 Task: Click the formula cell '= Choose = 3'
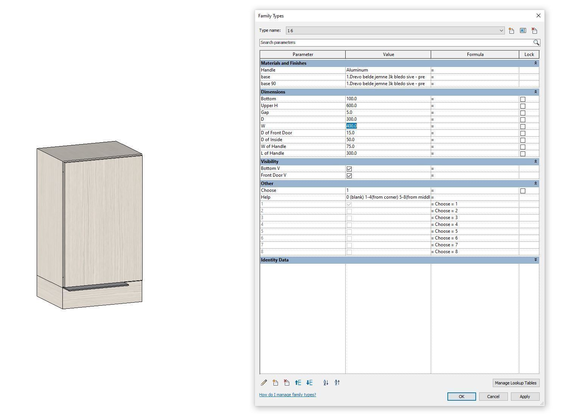pyautogui.click(x=475, y=218)
